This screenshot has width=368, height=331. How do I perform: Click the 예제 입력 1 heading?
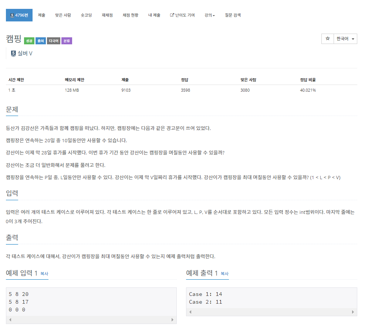21,273
